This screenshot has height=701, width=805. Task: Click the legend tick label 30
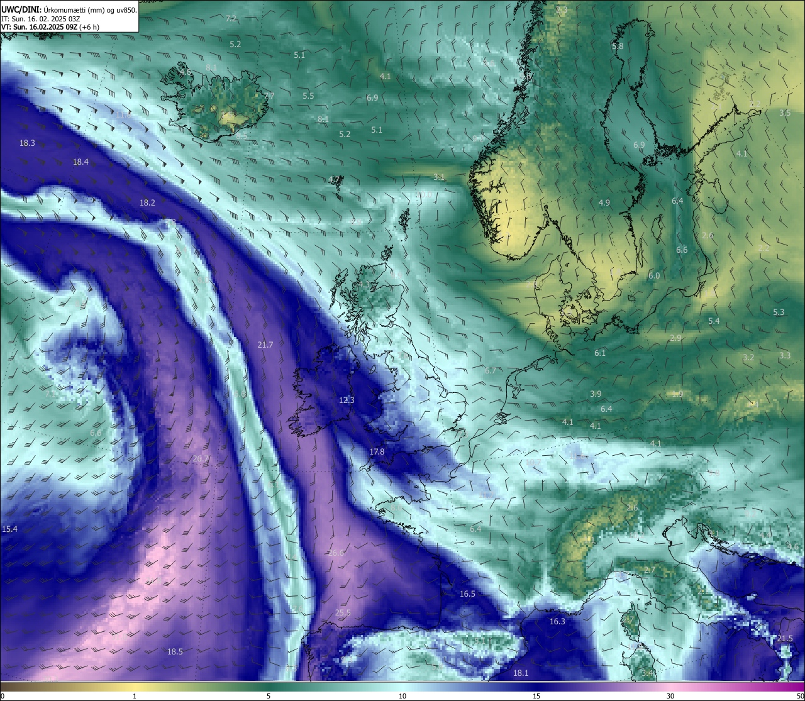[670, 696]
